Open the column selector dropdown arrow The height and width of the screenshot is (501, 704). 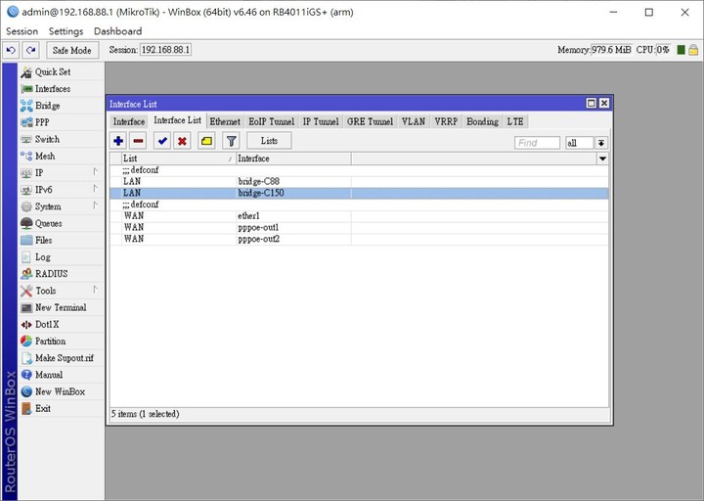point(602,159)
